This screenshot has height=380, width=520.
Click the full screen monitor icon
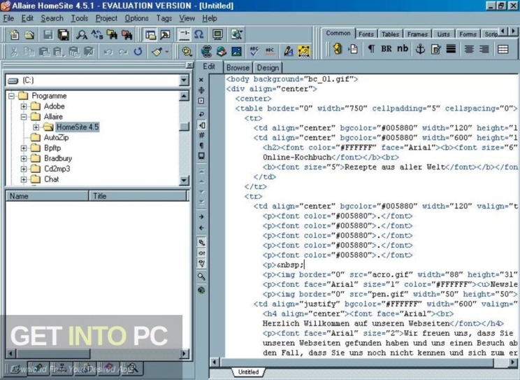point(218,34)
